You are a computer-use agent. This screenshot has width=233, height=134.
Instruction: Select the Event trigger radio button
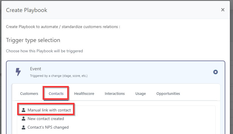pyautogui.click(x=215, y=72)
